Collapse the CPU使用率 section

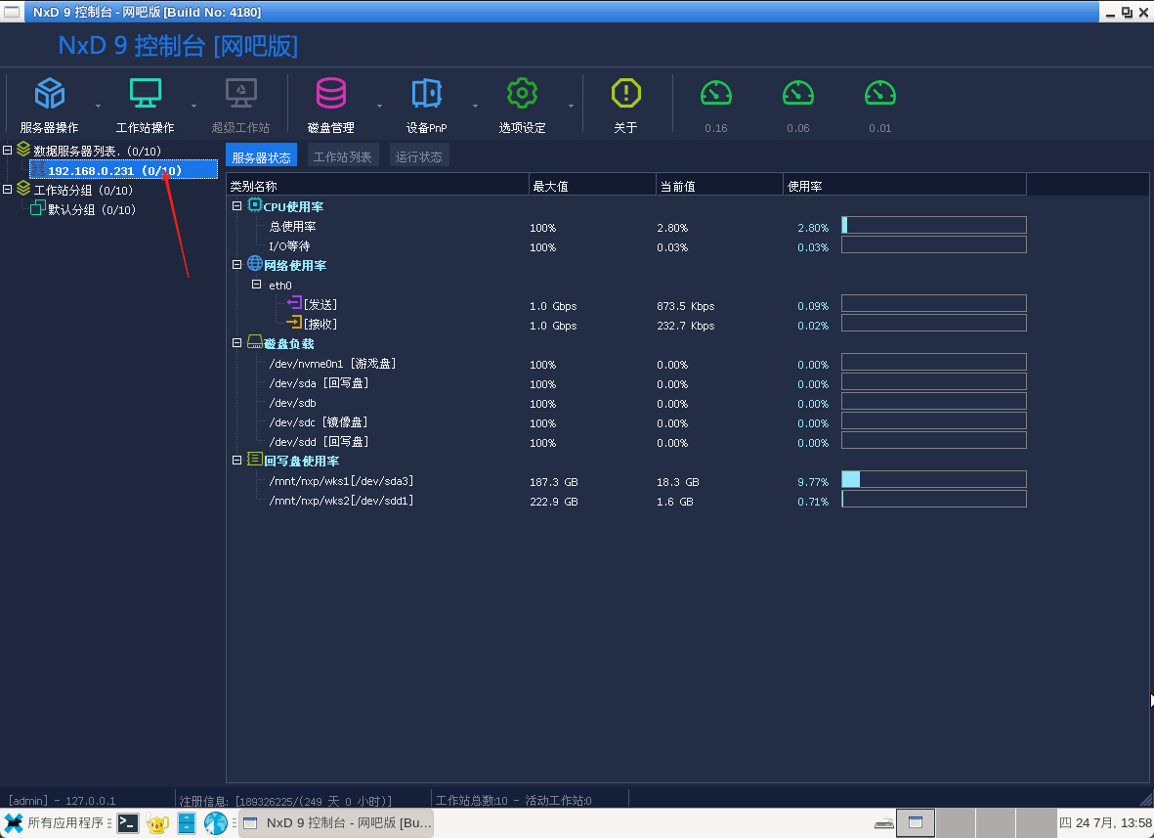(235, 206)
